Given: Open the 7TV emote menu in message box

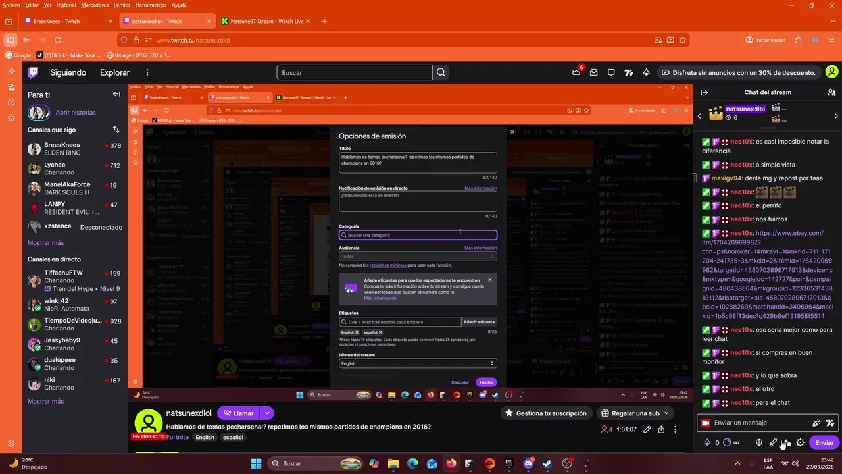Looking at the screenshot, I should tap(830, 423).
